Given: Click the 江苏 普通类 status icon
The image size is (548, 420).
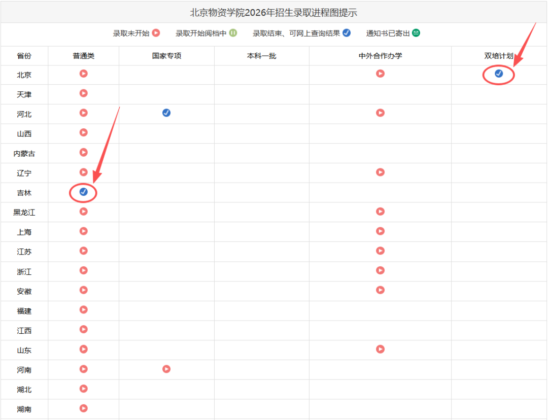Looking at the screenshot, I should pyautogui.click(x=84, y=251).
